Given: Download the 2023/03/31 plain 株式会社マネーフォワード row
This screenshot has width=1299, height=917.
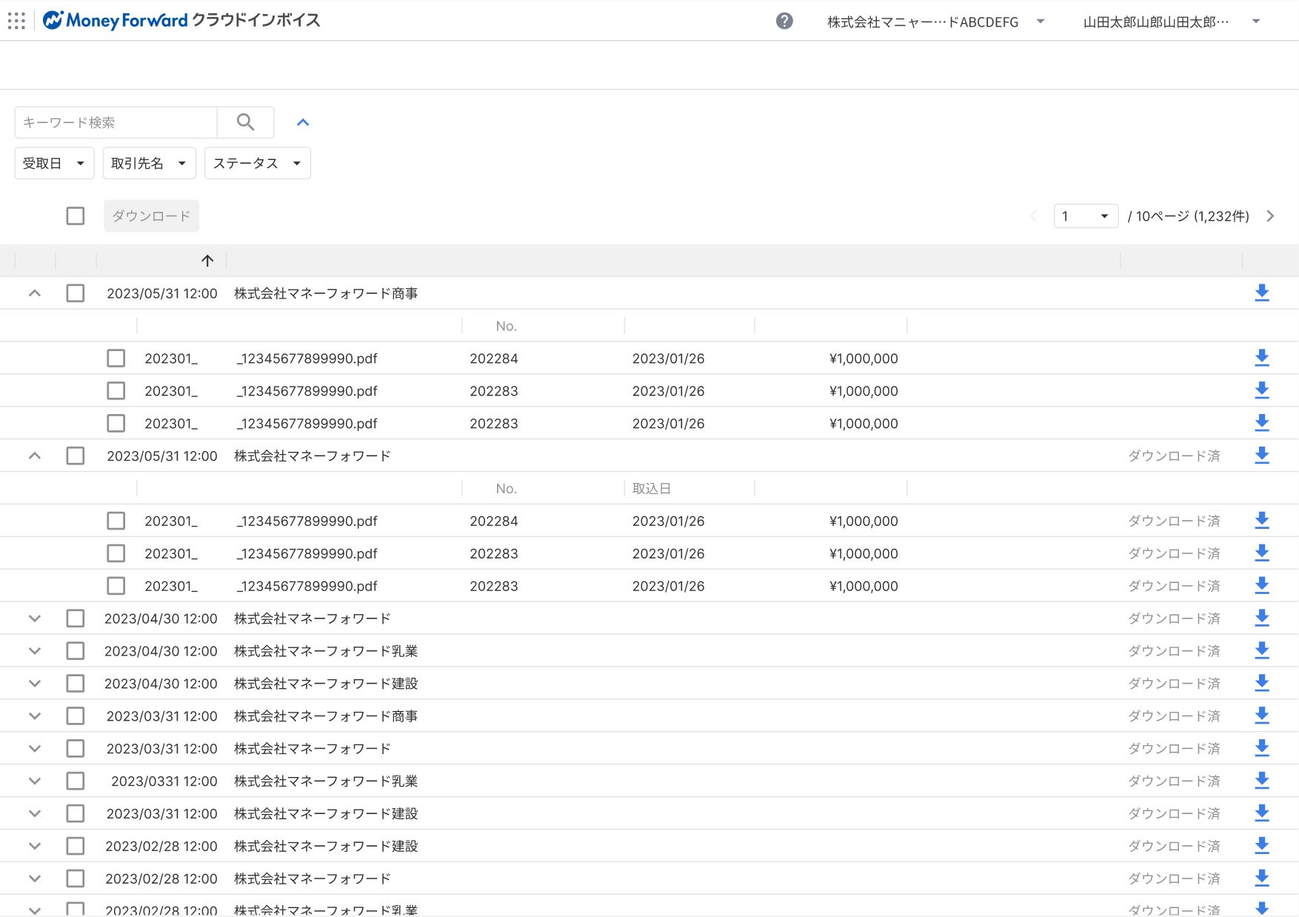Looking at the screenshot, I should click(1262, 749).
